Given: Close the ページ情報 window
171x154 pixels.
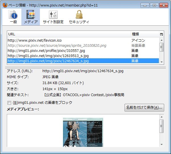Looking at the screenshot, I should [164, 5].
